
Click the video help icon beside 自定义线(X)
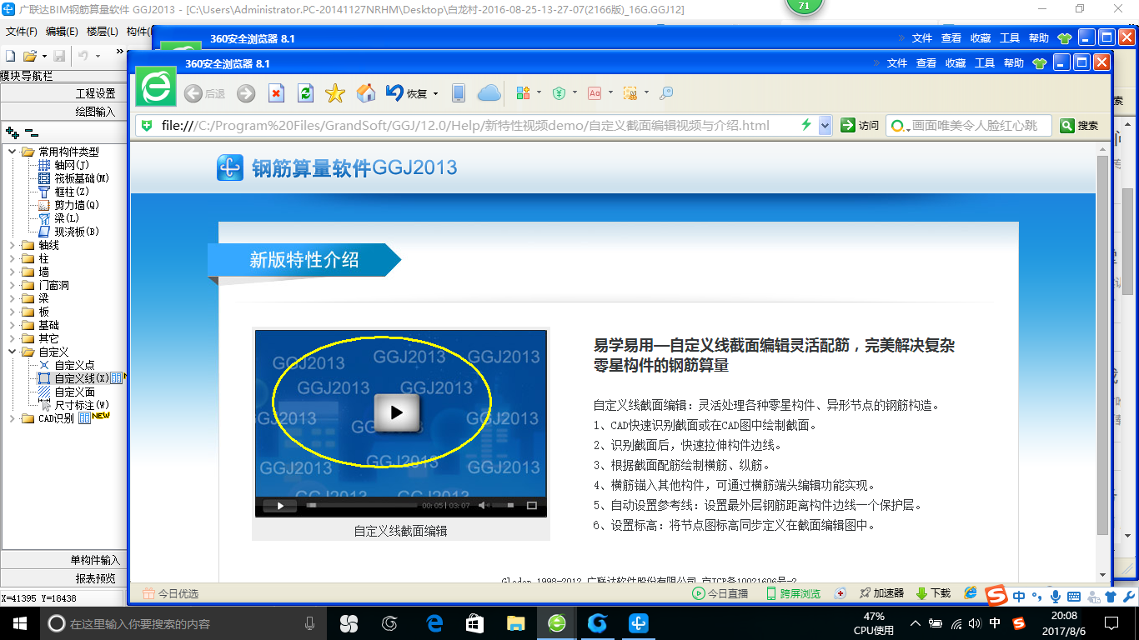point(117,378)
